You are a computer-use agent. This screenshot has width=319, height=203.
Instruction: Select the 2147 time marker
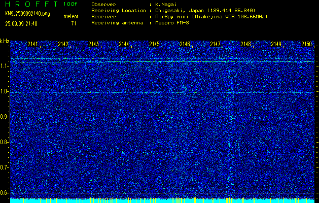(215, 44)
